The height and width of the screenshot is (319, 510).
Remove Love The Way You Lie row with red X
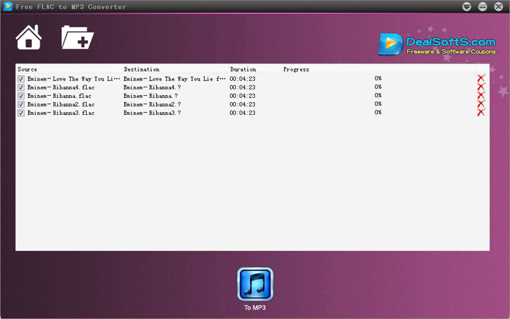481,78
